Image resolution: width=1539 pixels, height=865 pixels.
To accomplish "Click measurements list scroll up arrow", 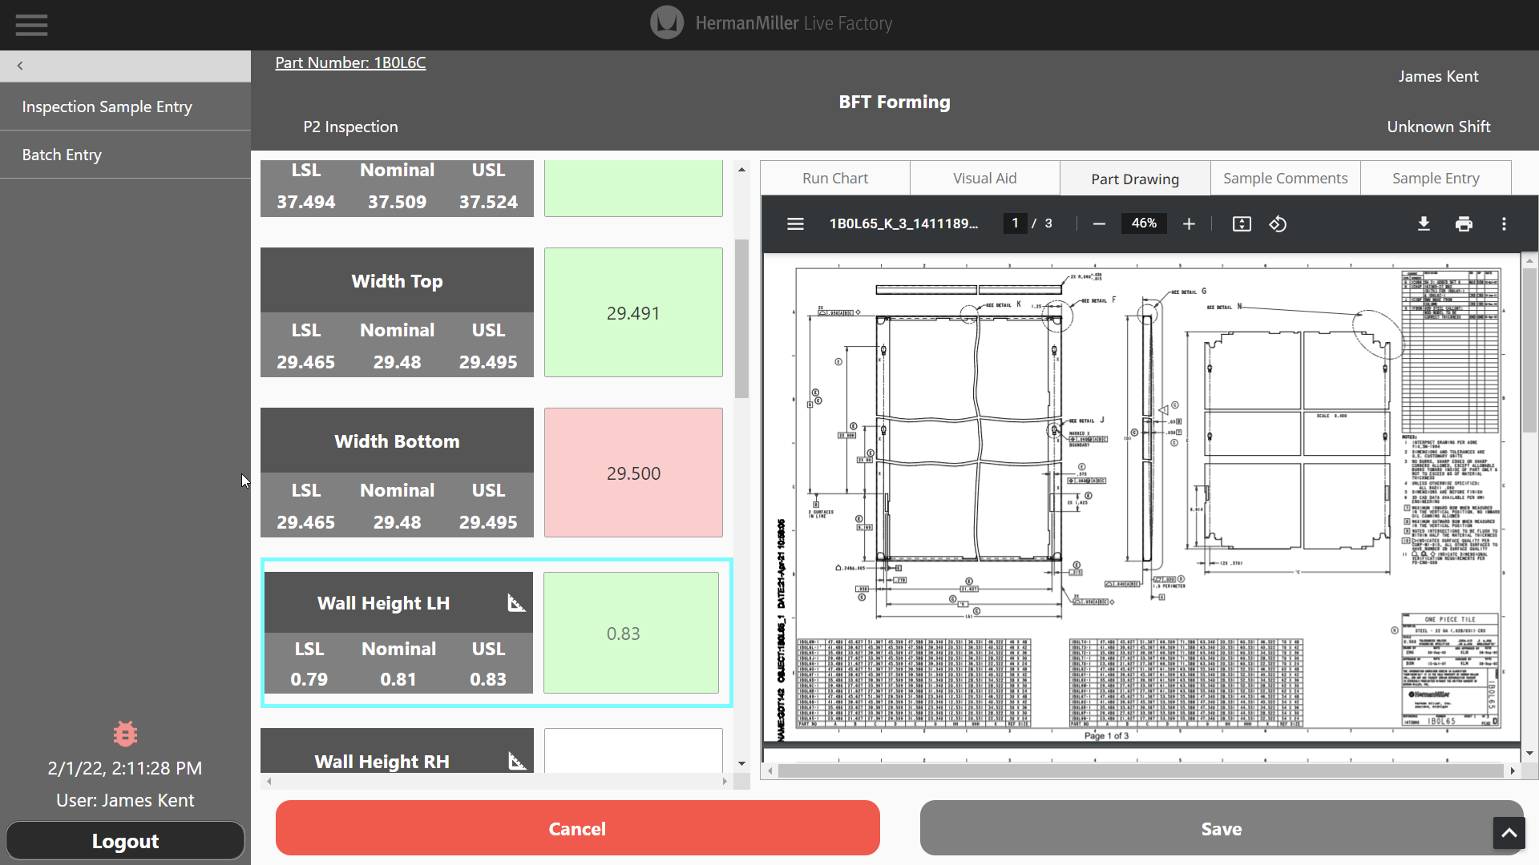I will click(741, 169).
